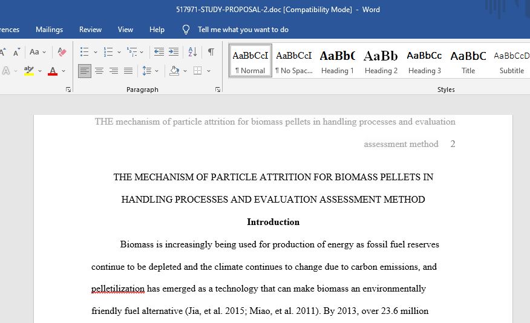
Task: Click Decrease Indent icon
Action: (159, 51)
